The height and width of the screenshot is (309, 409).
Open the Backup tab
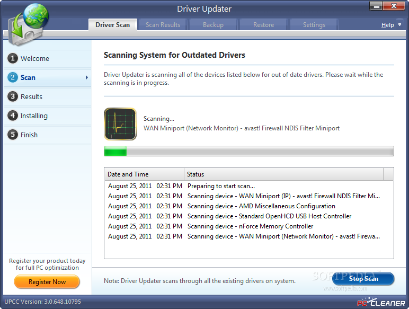tap(213, 25)
